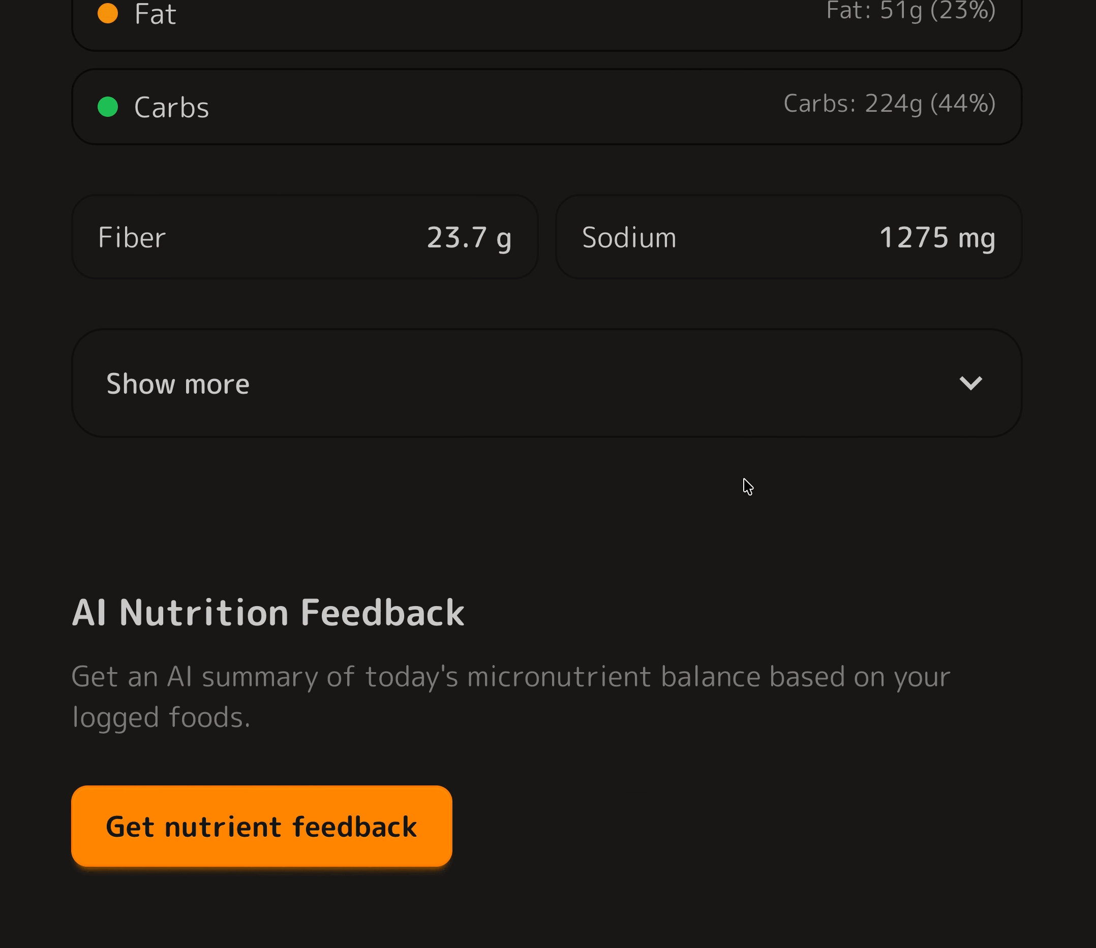1096x948 pixels.
Task: Select the Carbs macro row
Action: (546, 106)
